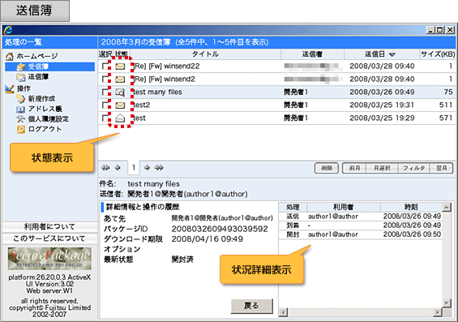458x322 pixels.
Task: Open 個人環境設定 from the menu
Action: coord(49,119)
